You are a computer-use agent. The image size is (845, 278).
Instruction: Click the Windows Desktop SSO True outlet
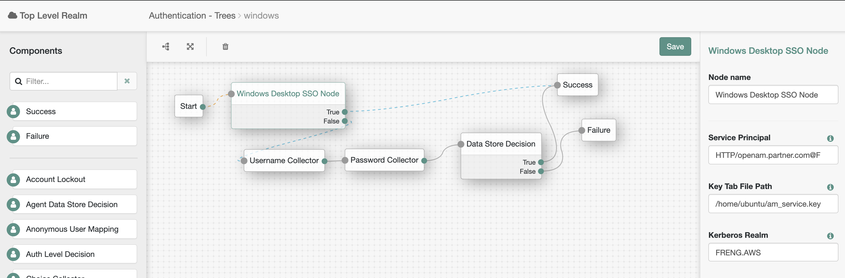345,112
